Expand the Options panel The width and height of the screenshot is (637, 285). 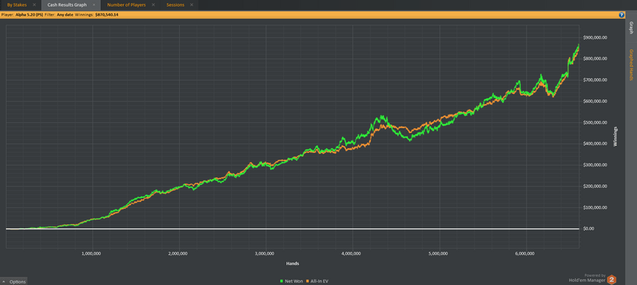14,282
